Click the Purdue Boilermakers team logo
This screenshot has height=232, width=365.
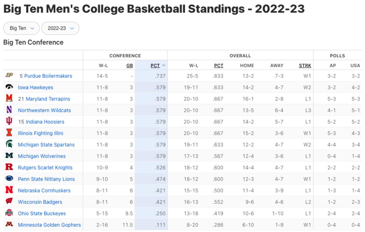[x=9, y=75]
